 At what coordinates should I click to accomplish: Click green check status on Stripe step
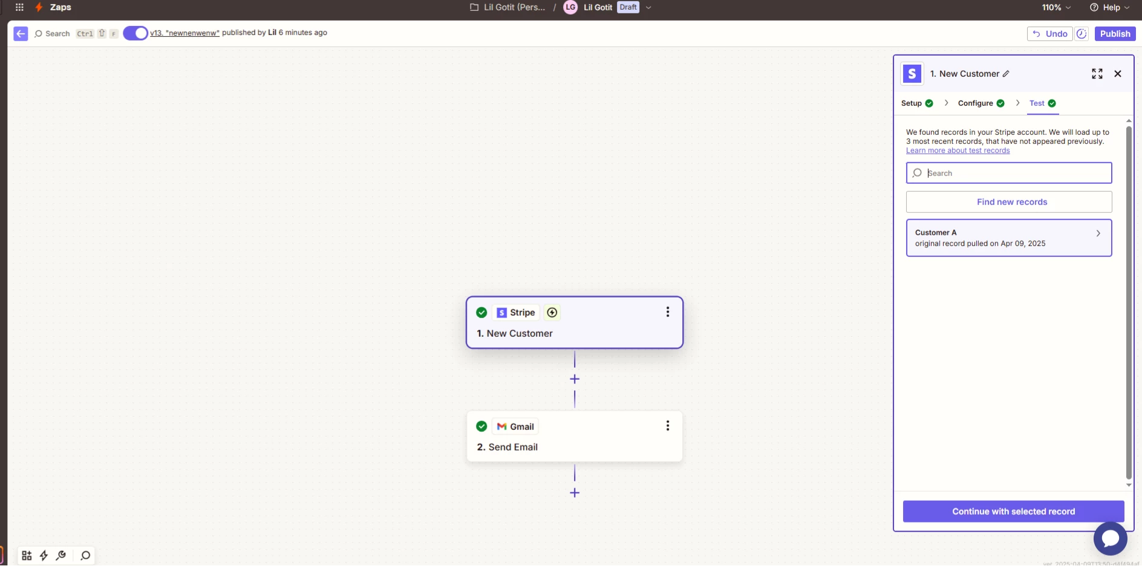tap(481, 313)
